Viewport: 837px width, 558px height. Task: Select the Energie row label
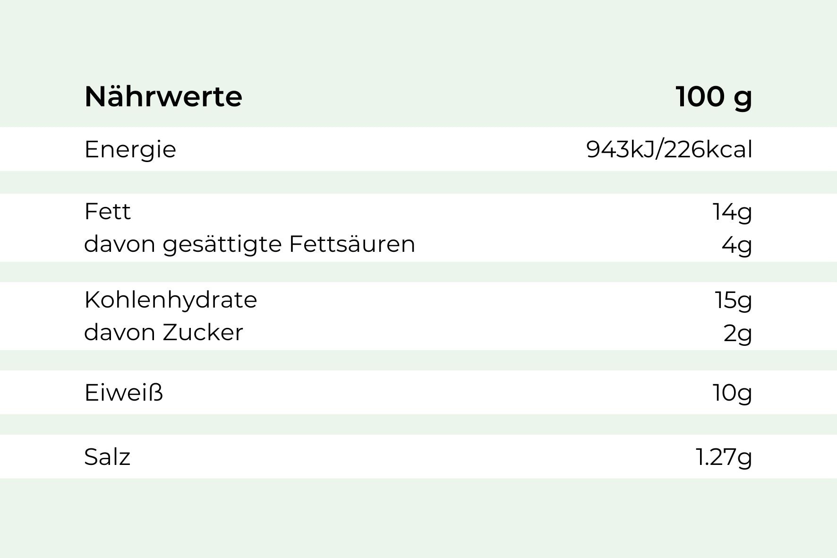[130, 149]
